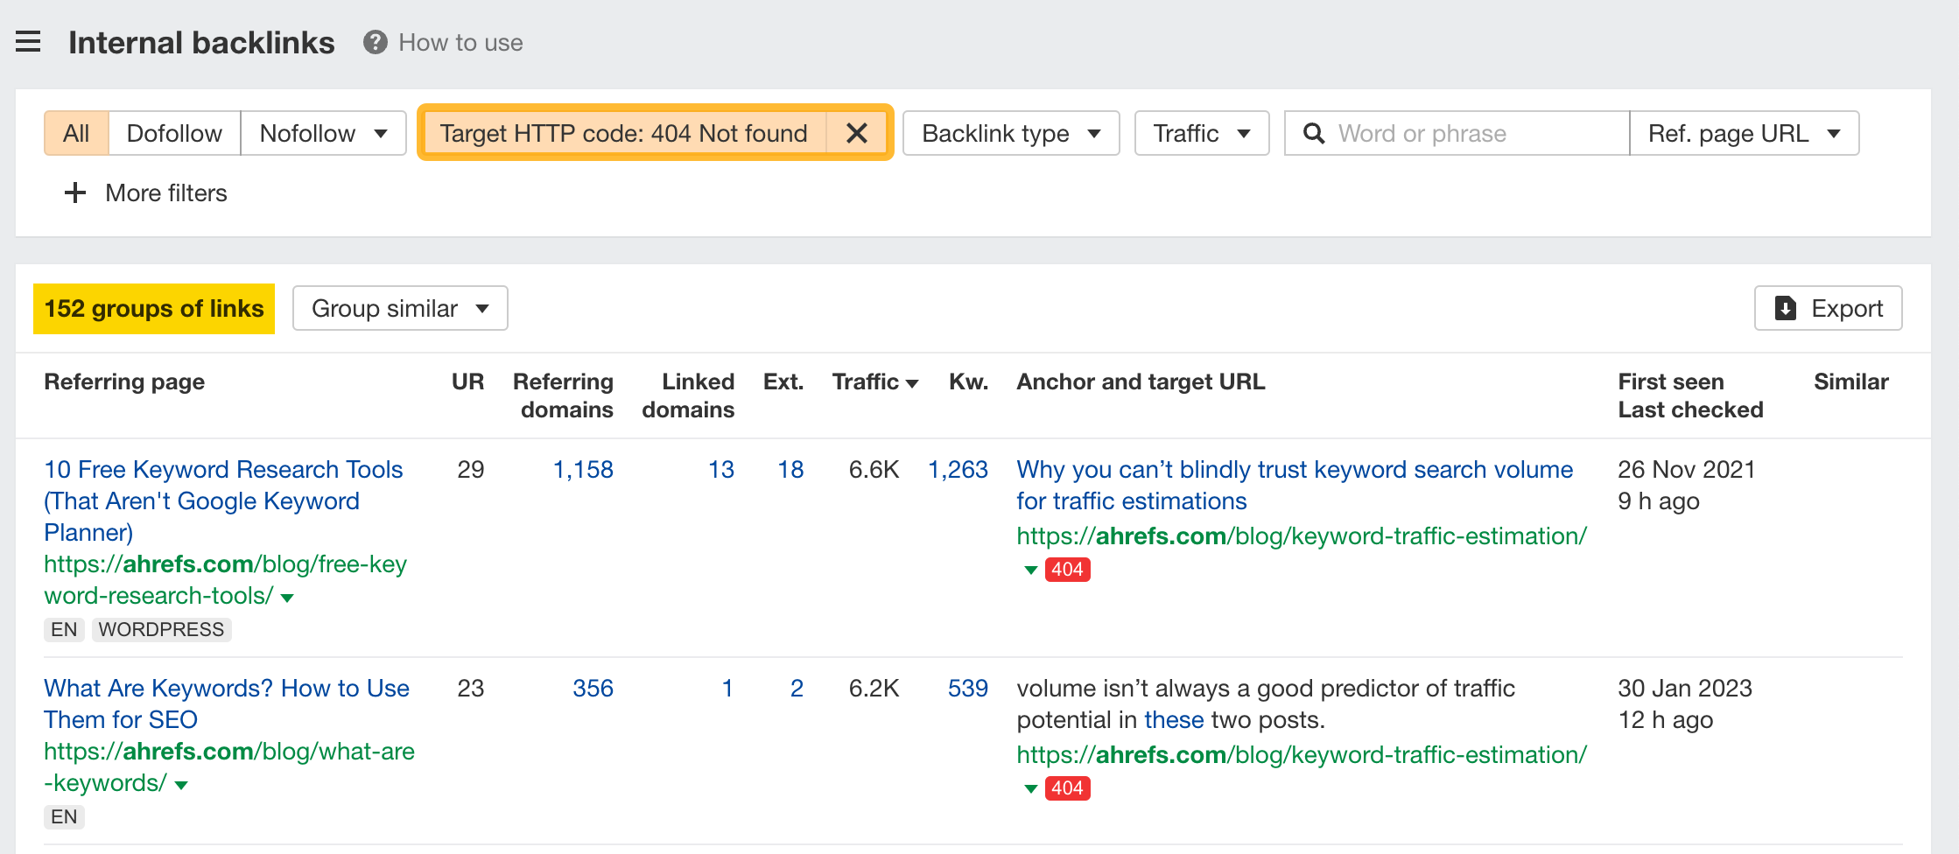
Task: Click the search magnifier icon
Action: (1313, 133)
